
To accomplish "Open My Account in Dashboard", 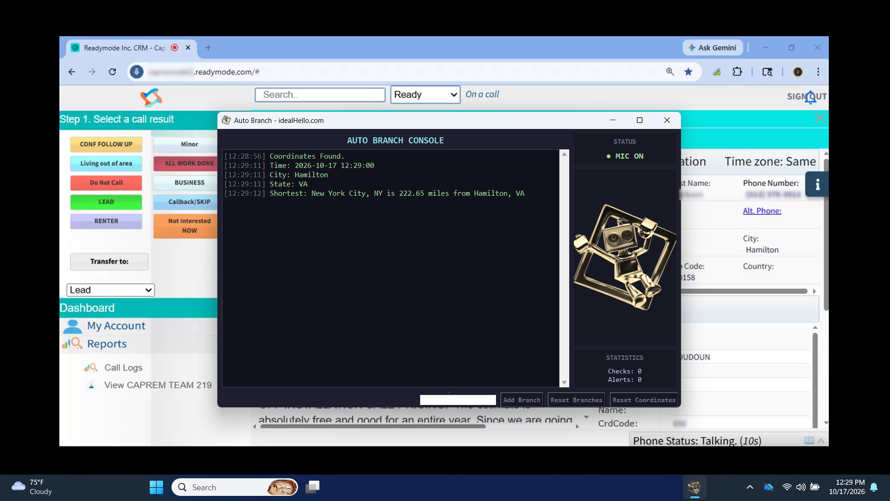I will [x=116, y=326].
